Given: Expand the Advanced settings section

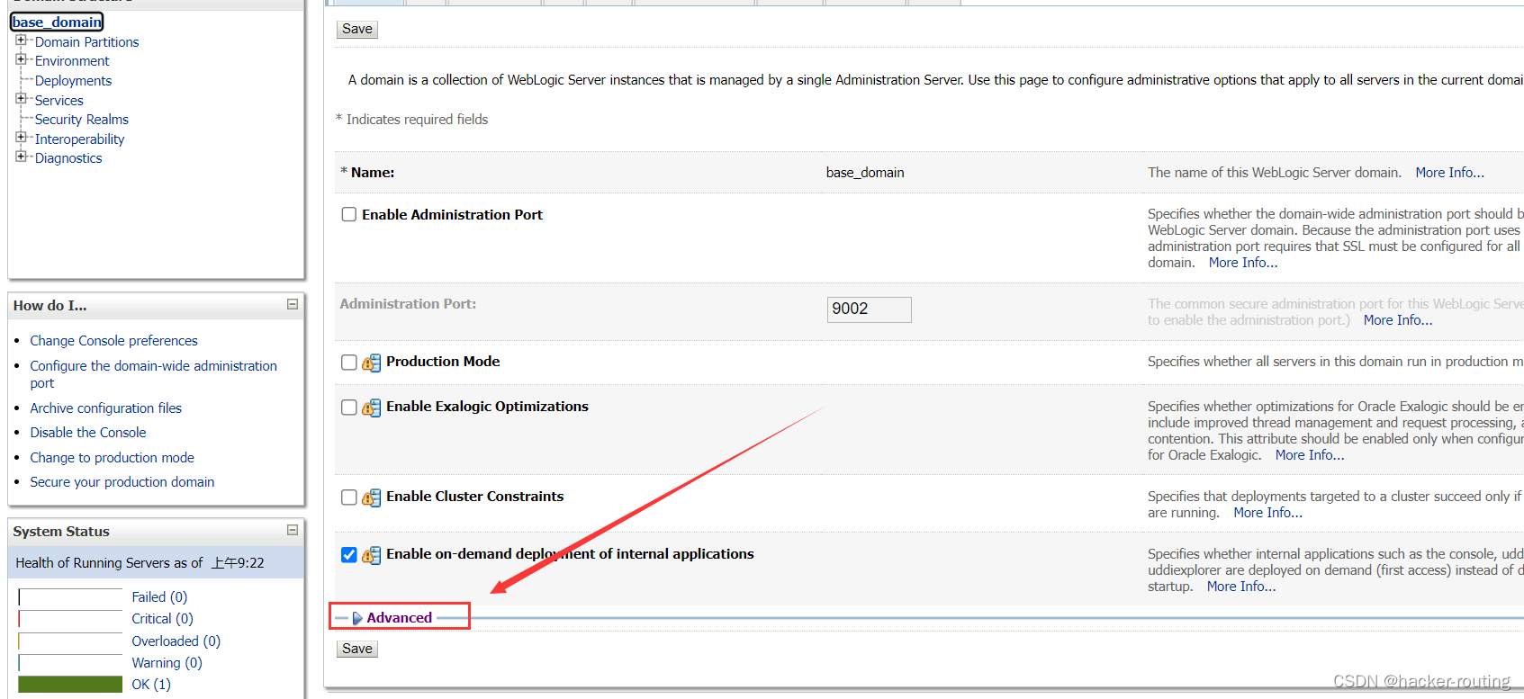Looking at the screenshot, I should coord(392,618).
